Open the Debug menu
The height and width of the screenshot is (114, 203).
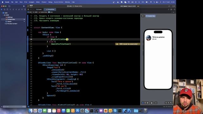click(x=50, y=2)
